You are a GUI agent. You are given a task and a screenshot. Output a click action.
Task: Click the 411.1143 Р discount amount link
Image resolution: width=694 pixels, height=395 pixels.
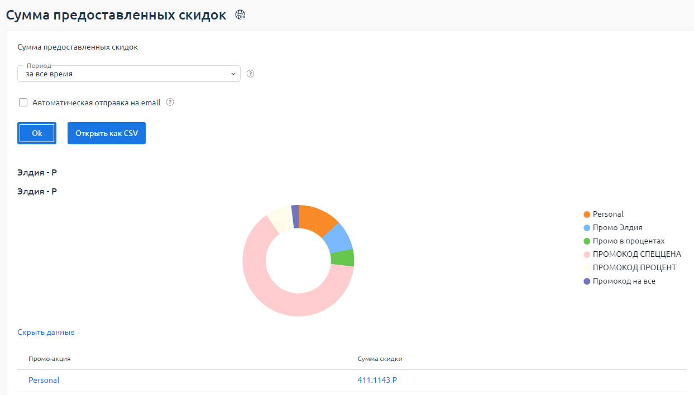(x=377, y=380)
